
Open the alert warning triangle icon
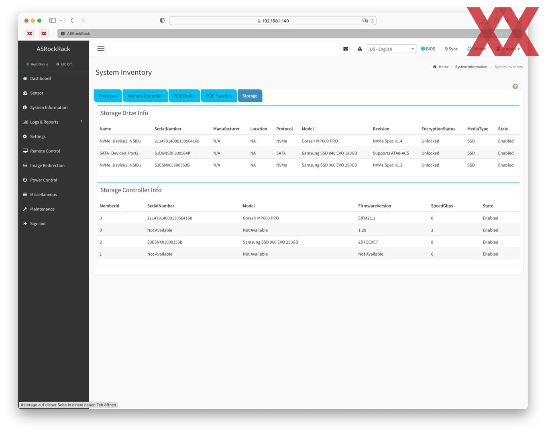coord(360,49)
